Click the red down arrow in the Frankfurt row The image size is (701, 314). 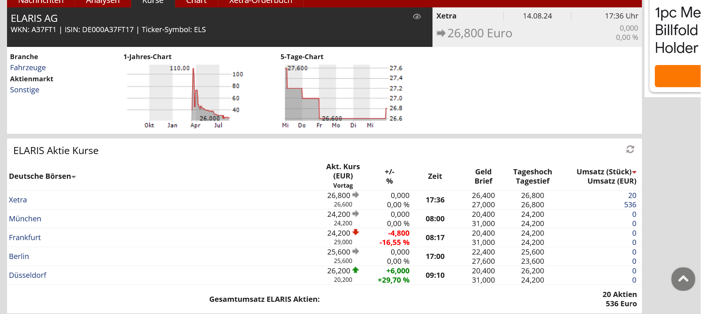tap(356, 232)
